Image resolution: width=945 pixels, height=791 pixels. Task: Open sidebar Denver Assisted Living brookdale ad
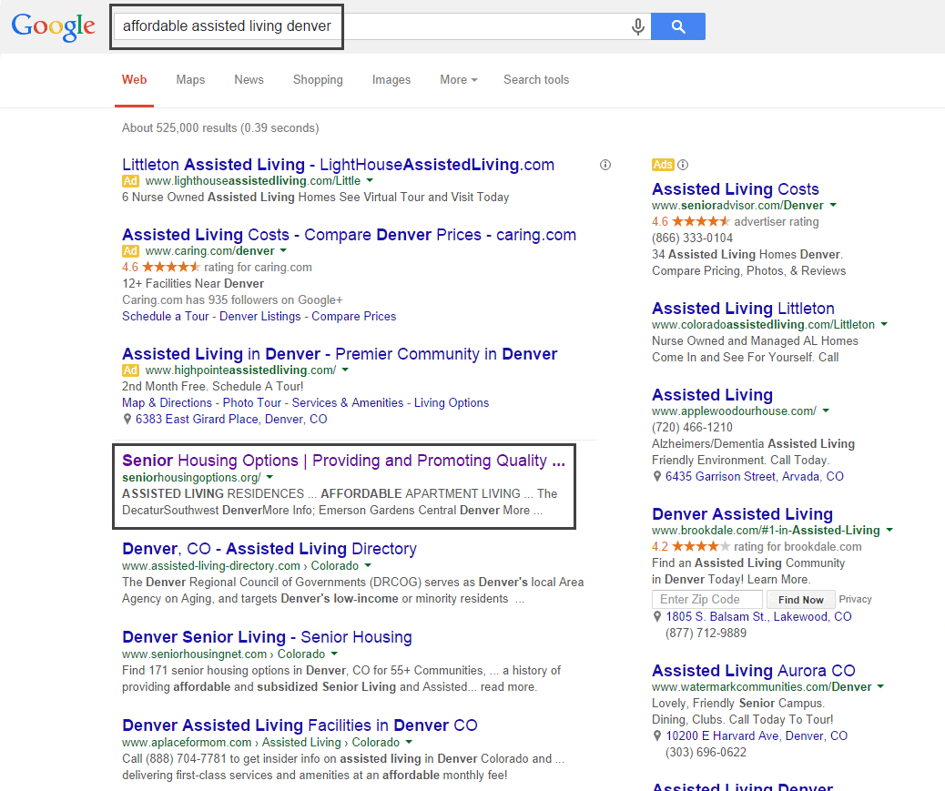[743, 514]
